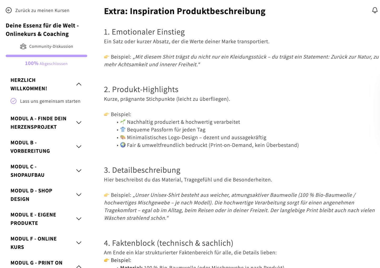Click the pointing hand before Mit diesem Shirt
The height and width of the screenshot is (268, 380).
coord(107,57)
